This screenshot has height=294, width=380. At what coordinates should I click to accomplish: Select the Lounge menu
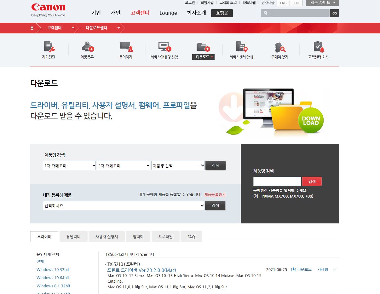(x=168, y=13)
